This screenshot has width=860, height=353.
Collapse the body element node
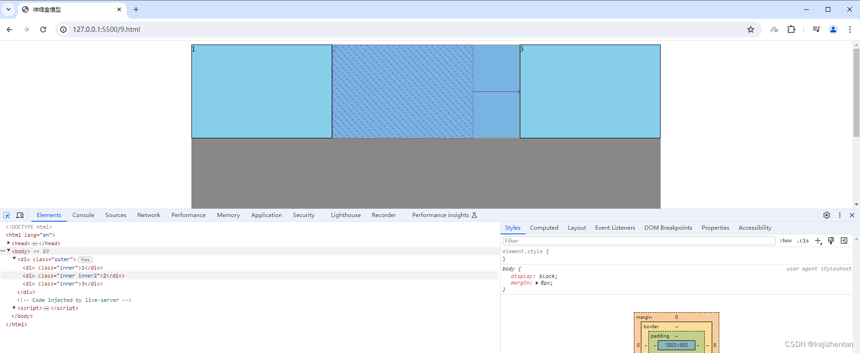coord(8,251)
